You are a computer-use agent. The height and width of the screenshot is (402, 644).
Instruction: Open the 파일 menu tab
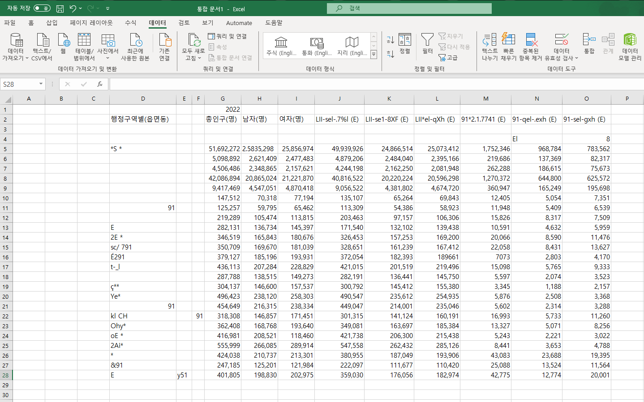pos(10,23)
